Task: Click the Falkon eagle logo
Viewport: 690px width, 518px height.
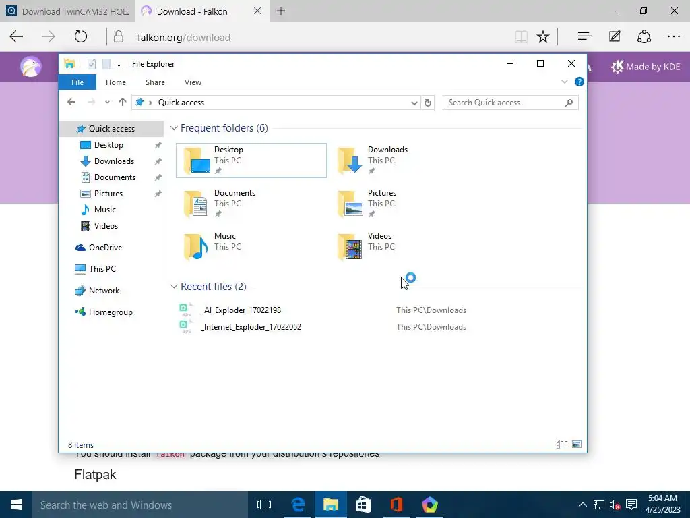Action: [x=31, y=67]
